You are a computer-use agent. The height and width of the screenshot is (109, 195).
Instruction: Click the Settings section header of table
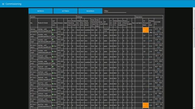[x=105, y=17]
